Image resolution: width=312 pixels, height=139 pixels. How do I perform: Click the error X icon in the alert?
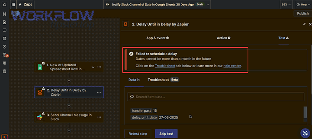[x=131, y=54]
